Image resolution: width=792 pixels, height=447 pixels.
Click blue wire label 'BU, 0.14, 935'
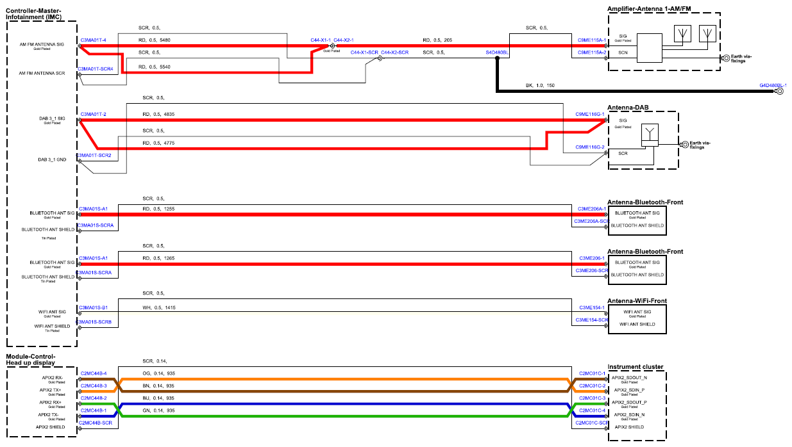point(159,398)
